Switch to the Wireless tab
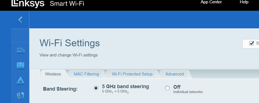The width and height of the screenshot is (259, 103). tap(53, 74)
